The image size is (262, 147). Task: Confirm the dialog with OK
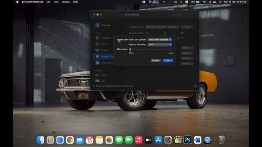(x=168, y=60)
